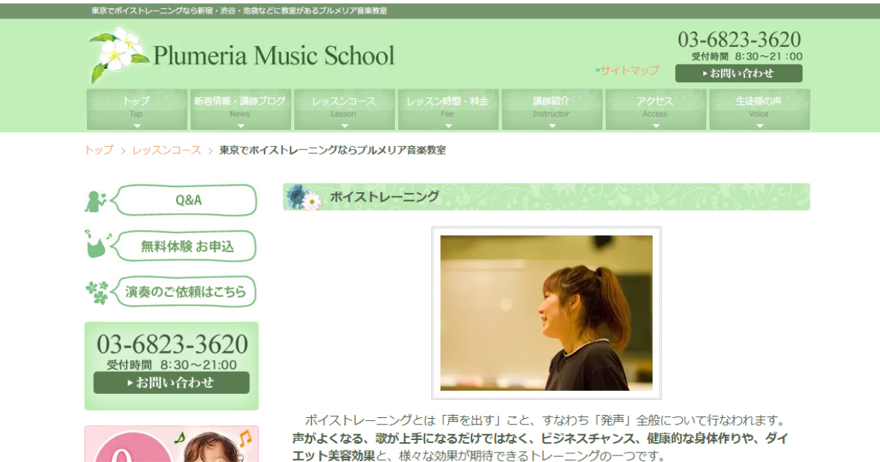Viewport: 880px width, 462px height.
Task: Click the bag icon beside 無料体験
Action: 97,245
